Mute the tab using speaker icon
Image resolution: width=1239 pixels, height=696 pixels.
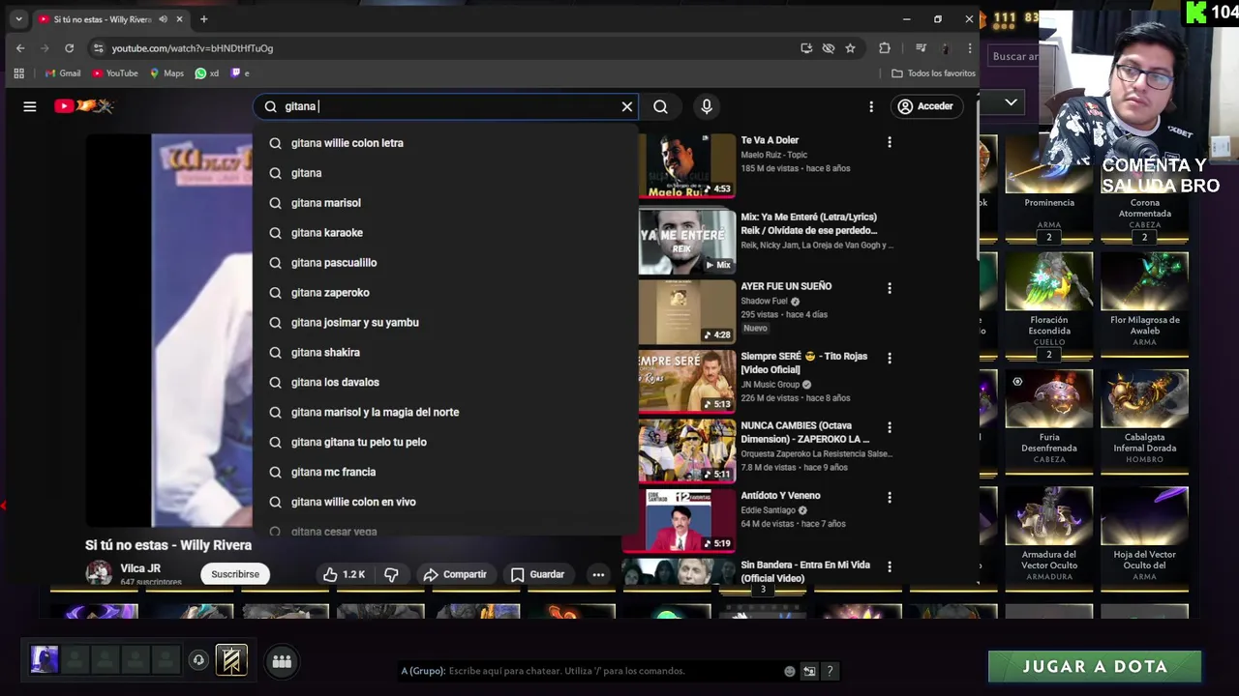[163, 19]
